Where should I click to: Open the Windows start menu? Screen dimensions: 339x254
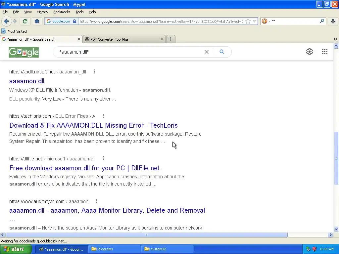point(16,249)
